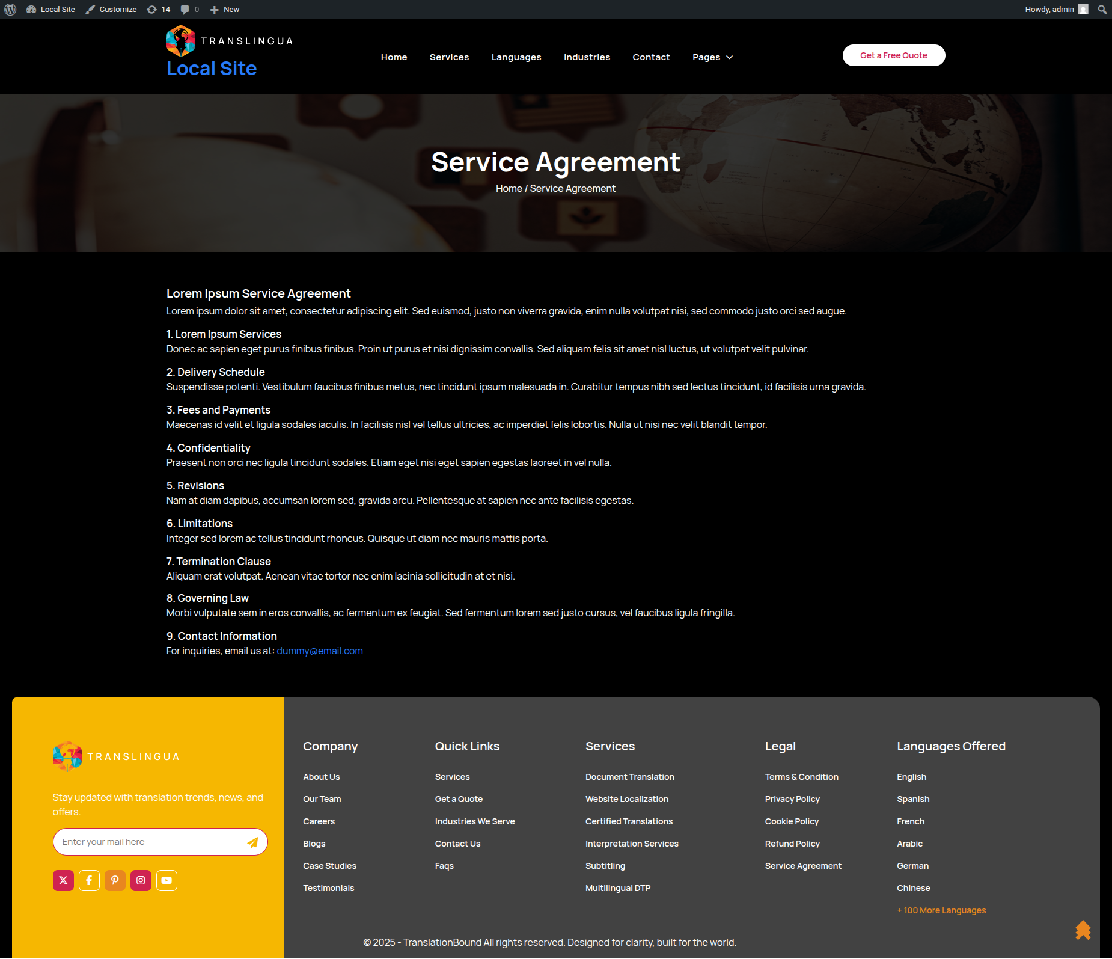Click the orange scroll-to-top arrow

pyautogui.click(x=1083, y=930)
